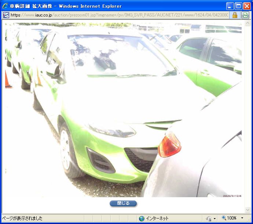253x224 pixels.
Task: Click the magnifier zoom level 100% icon
Action: (224, 218)
